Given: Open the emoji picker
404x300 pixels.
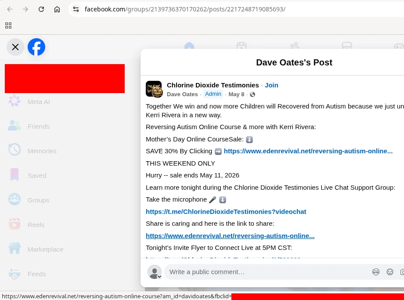Looking at the screenshot, I should (390, 272).
